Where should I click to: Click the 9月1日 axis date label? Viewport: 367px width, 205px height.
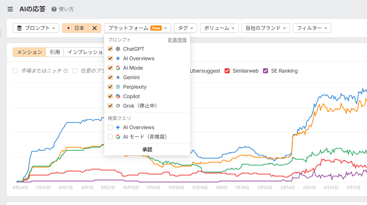88,187
